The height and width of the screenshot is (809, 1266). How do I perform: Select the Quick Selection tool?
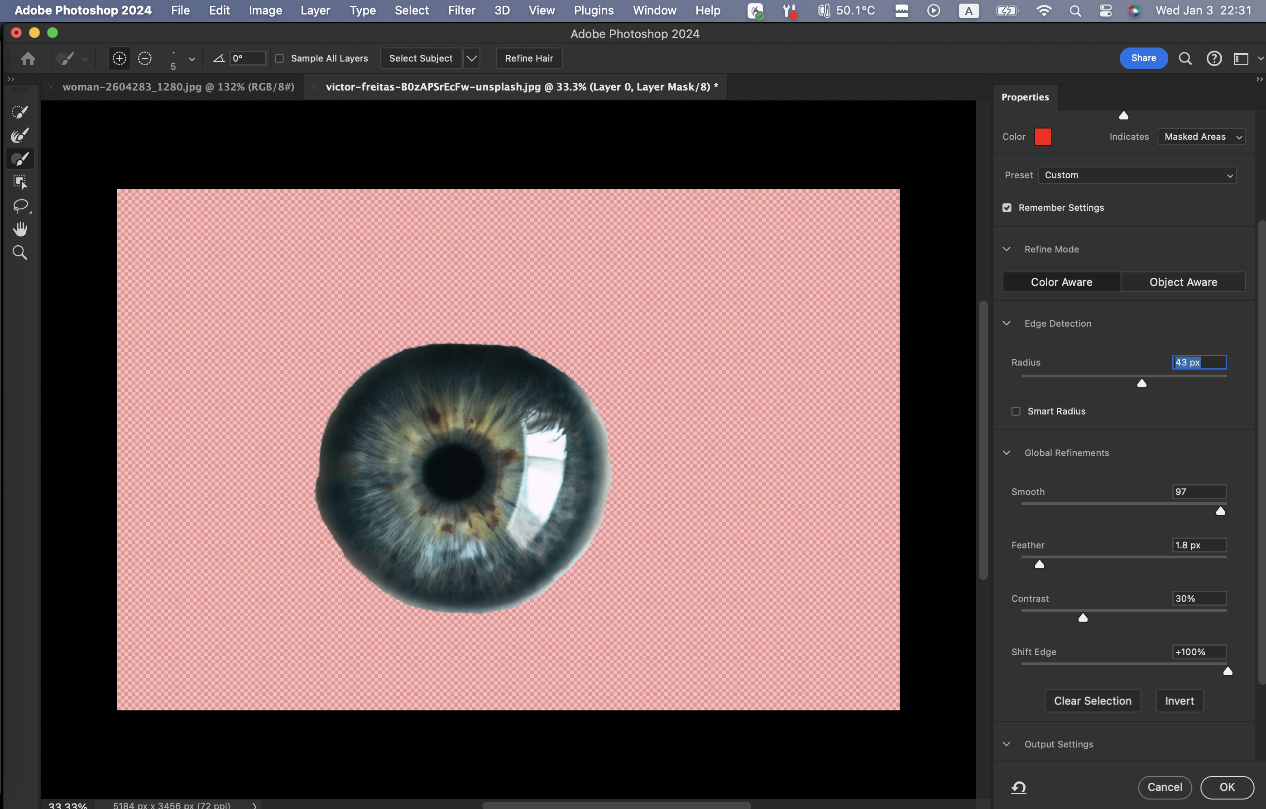[x=19, y=112]
